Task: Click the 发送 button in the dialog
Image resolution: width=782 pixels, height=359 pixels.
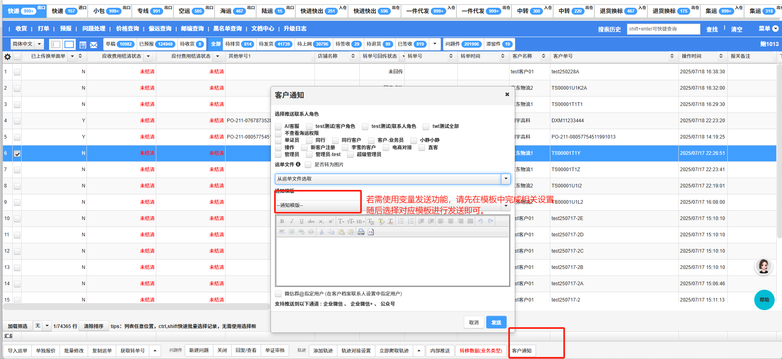Action: tap(496, 322)
